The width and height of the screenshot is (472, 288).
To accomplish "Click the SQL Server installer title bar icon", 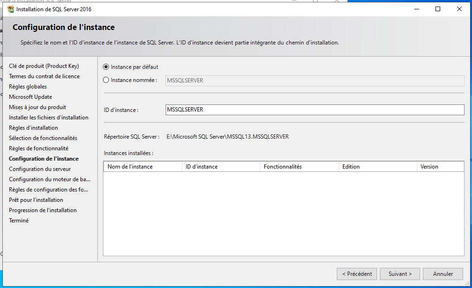I will pyautogui.click(x=11, y=9).
